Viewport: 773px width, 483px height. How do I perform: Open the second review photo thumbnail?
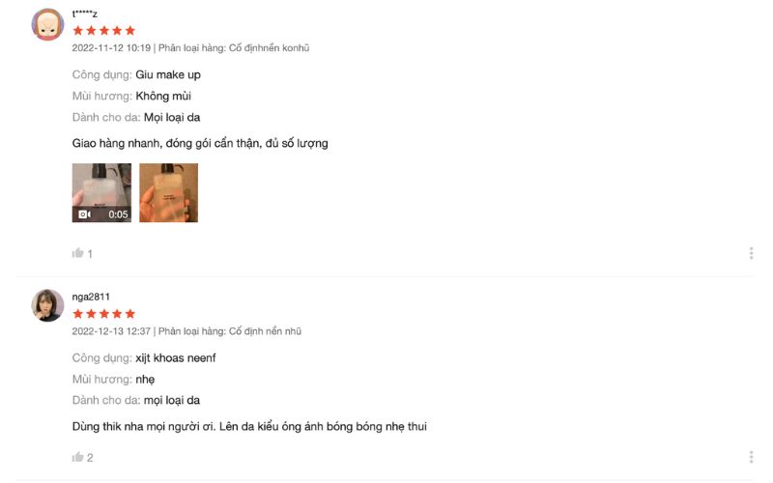coord(168,192)
